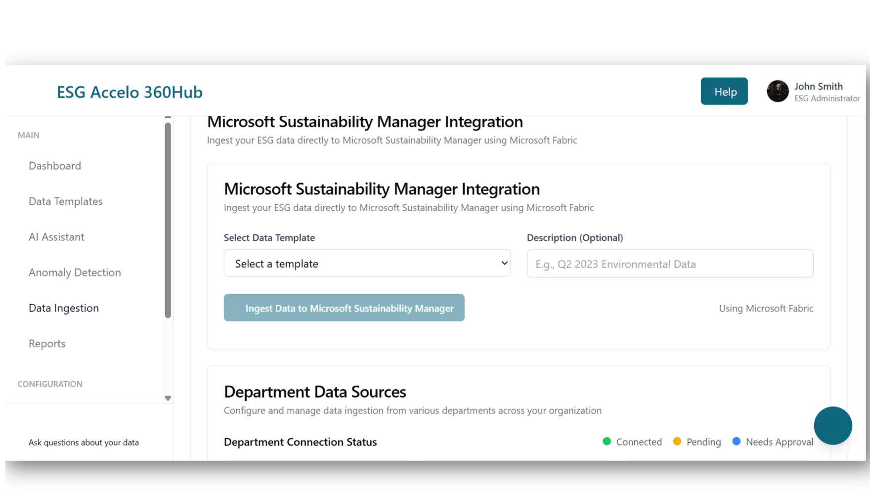
Task: Click Ingest Data to Microsoft Sustainability Manager
Action: 344,308
